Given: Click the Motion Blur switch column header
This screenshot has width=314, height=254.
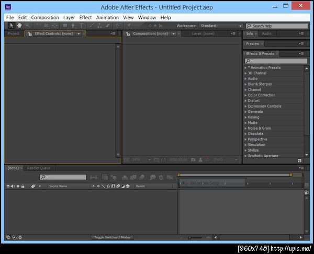Looking at the screenshot, I should tap(118, 186).
